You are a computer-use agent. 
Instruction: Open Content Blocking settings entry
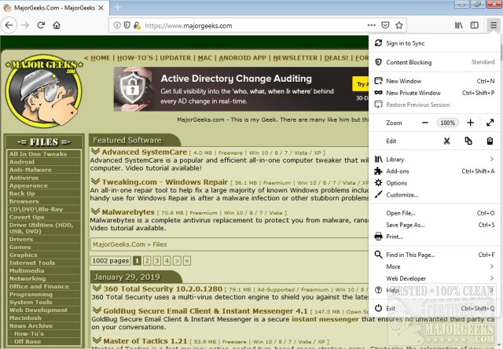pos(435,62)
